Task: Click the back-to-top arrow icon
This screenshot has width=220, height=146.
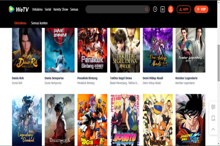Action: tap(213, 129)
